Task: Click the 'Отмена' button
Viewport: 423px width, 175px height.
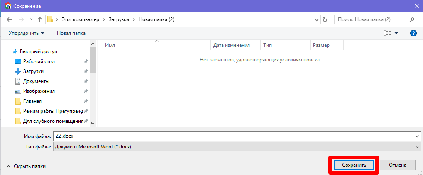Action: coord(398,165)
